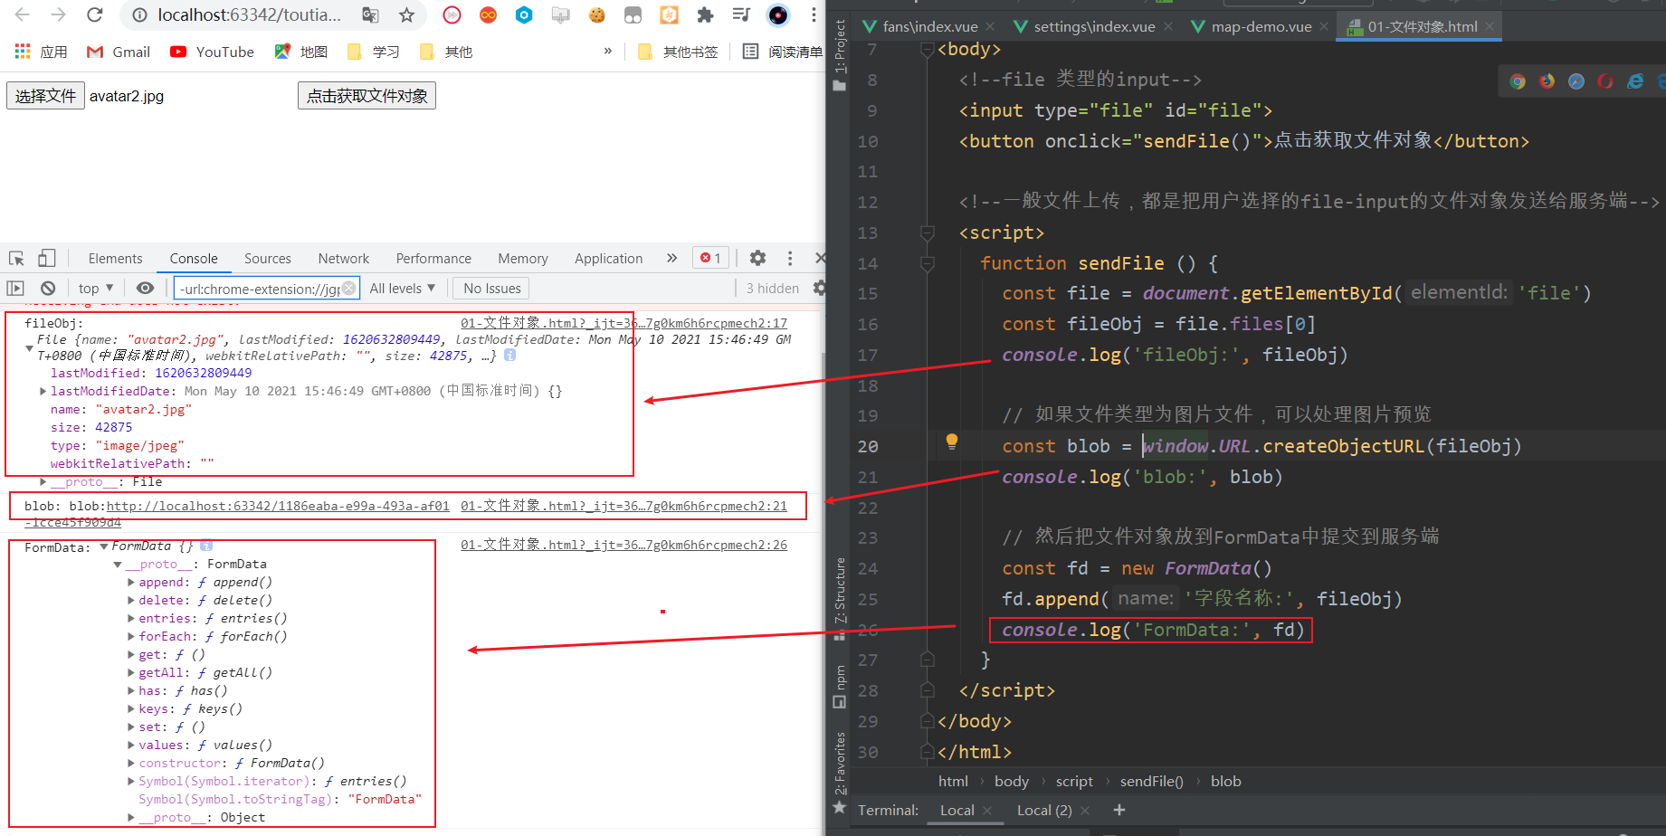Open the YouTube bookmark

212,52
